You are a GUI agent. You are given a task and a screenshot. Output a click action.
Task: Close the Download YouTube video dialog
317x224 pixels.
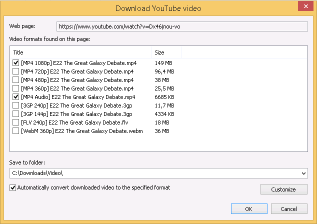[x=305, y=7]
